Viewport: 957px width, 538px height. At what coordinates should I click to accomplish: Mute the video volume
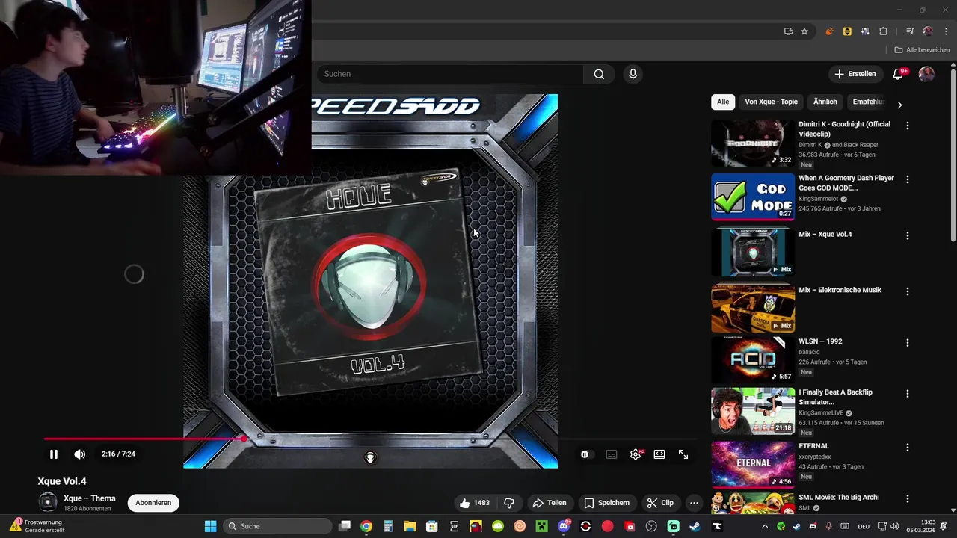point(79,454)
